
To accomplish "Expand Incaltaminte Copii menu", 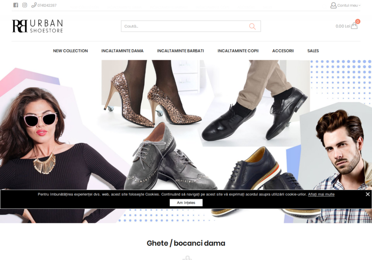I will coord(238,51).
